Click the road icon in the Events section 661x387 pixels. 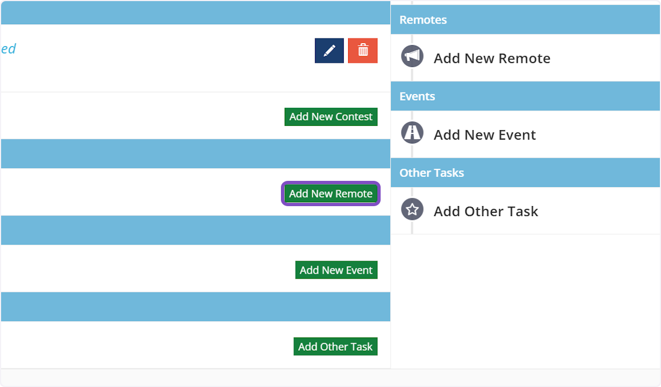point(412,133)
